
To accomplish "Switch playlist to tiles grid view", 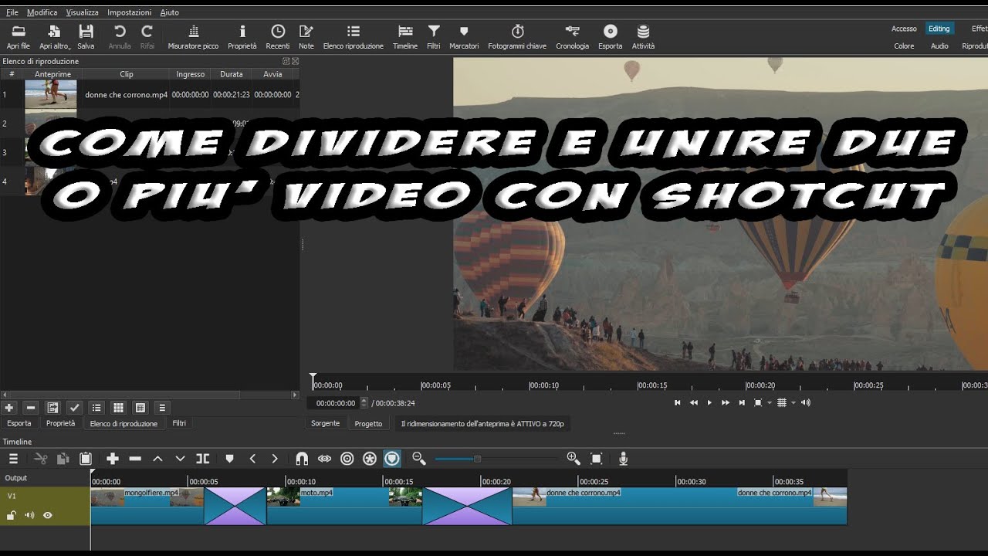I will click(x=118, y=408).
